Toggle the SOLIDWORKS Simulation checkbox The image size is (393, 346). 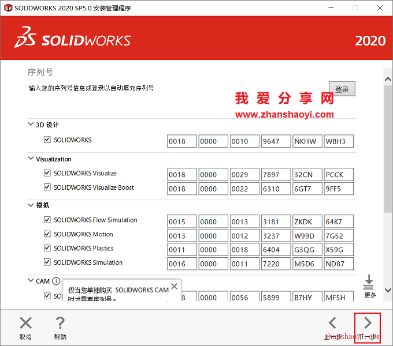tap(47, 262)
